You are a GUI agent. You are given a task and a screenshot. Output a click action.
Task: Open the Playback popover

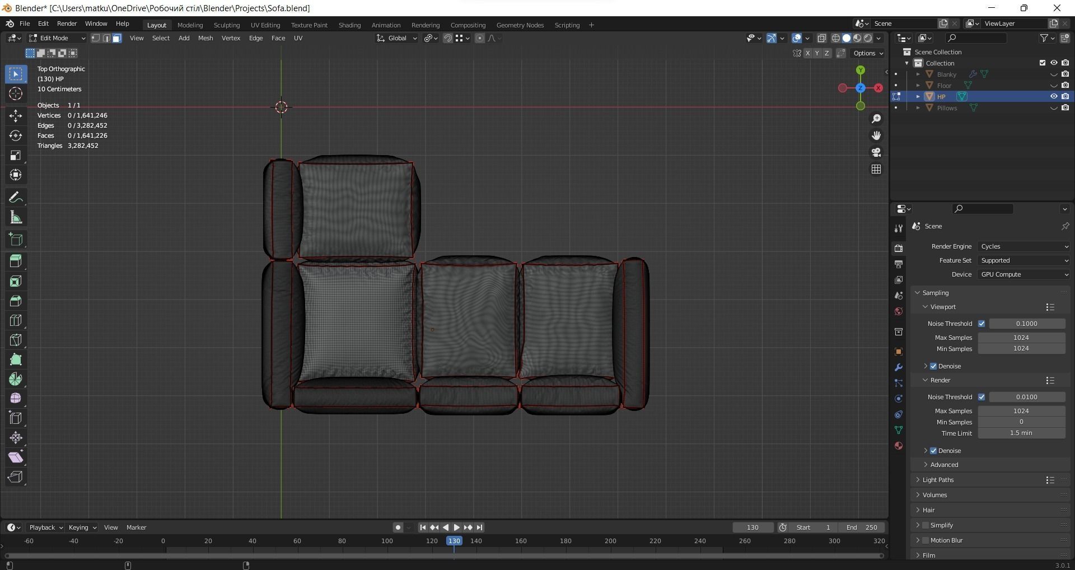click(x=45, y=527)
